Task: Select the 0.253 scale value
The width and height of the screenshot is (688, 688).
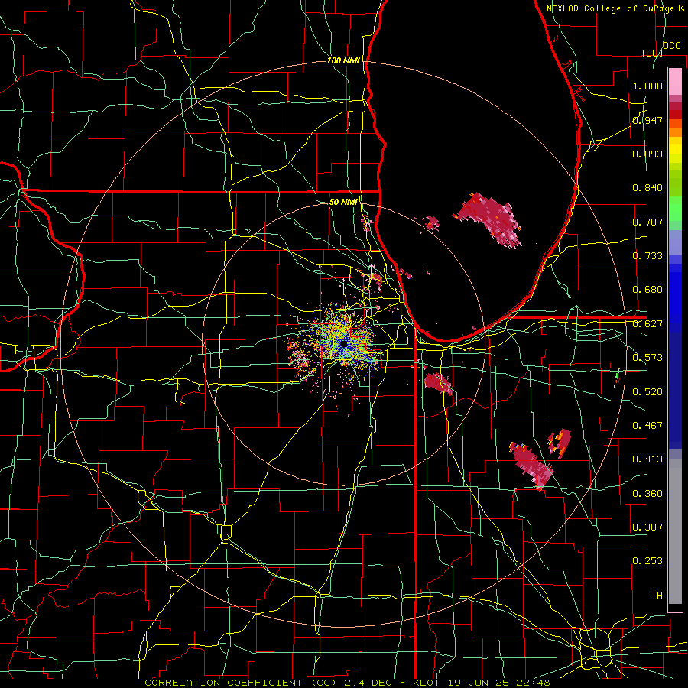Action: (647, 561)
